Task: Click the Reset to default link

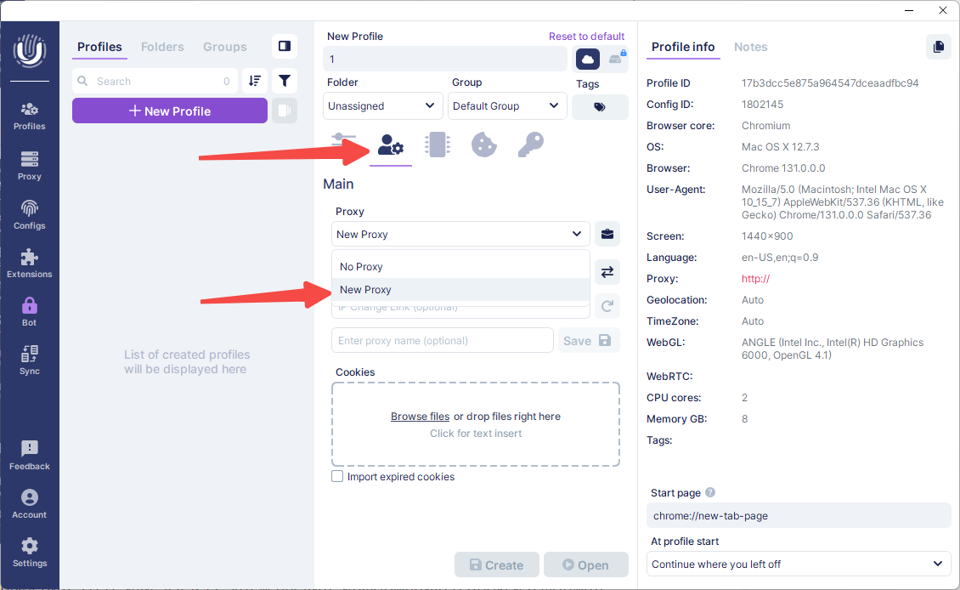Action: coord(586,37)
